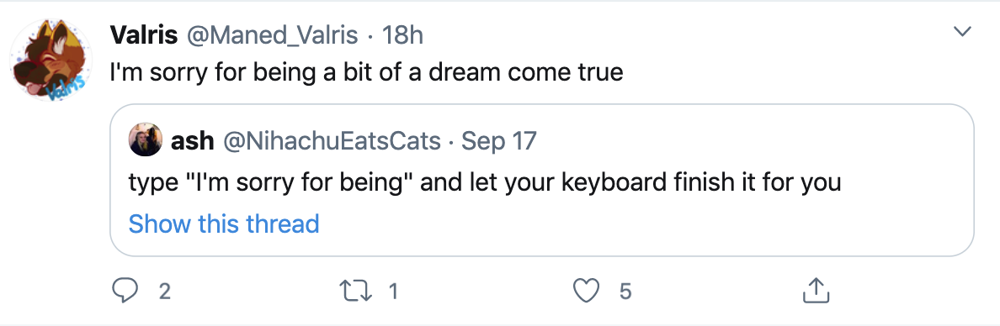The height and width of the screenshot is (326, 1000).
Task: Open the ash display name
Action: point(192,140)
